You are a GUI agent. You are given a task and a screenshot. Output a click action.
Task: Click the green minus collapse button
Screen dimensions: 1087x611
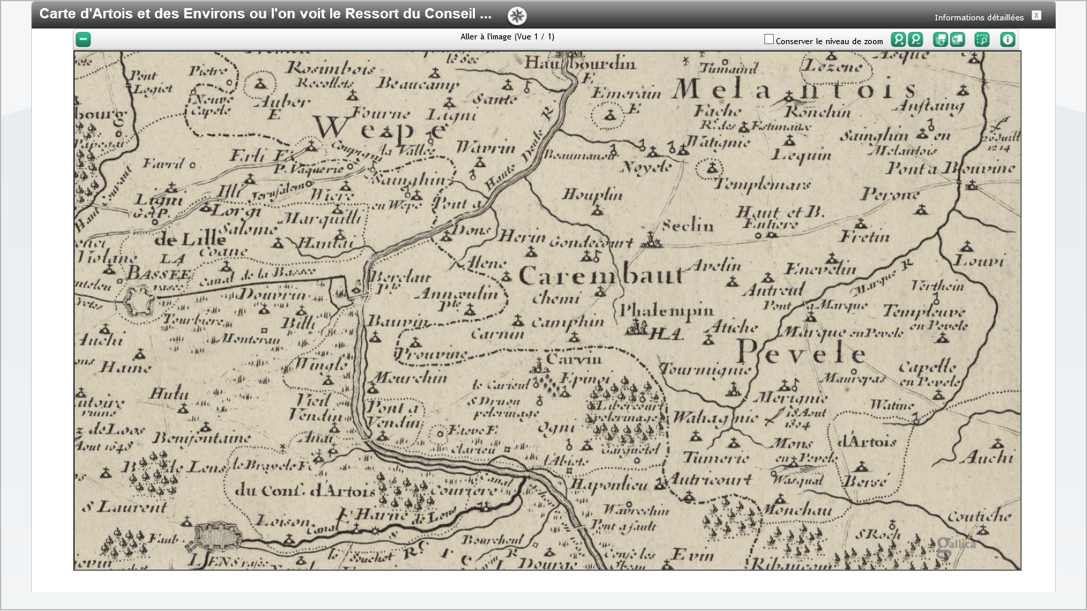tap(83, 39)
